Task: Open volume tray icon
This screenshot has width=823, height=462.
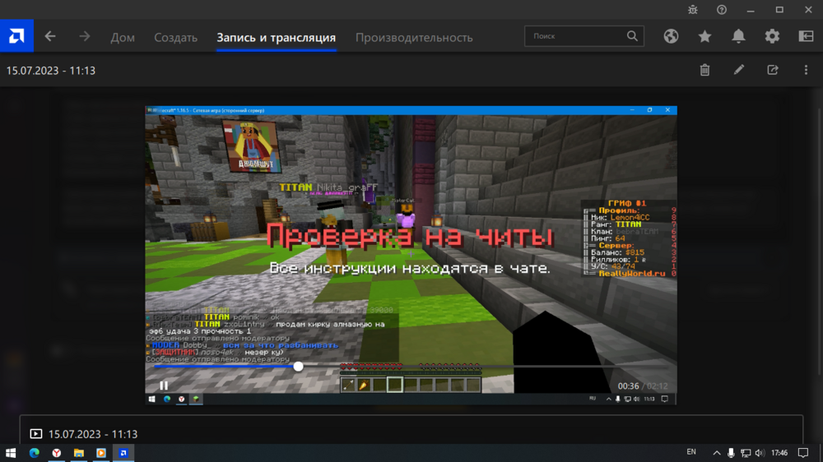Action: tap(760, 453)
